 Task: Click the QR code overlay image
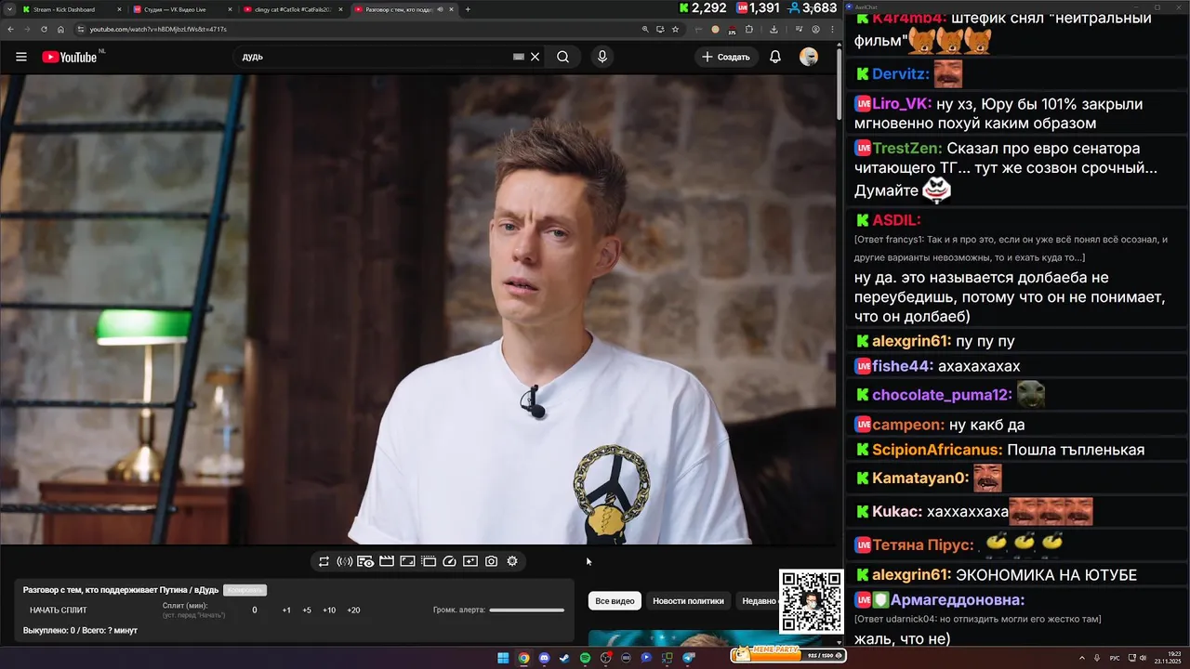(811, 601)
